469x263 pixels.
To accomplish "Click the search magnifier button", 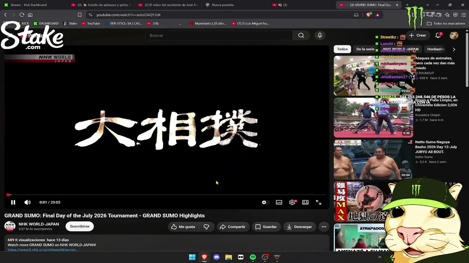I will [x=301, y=35].
